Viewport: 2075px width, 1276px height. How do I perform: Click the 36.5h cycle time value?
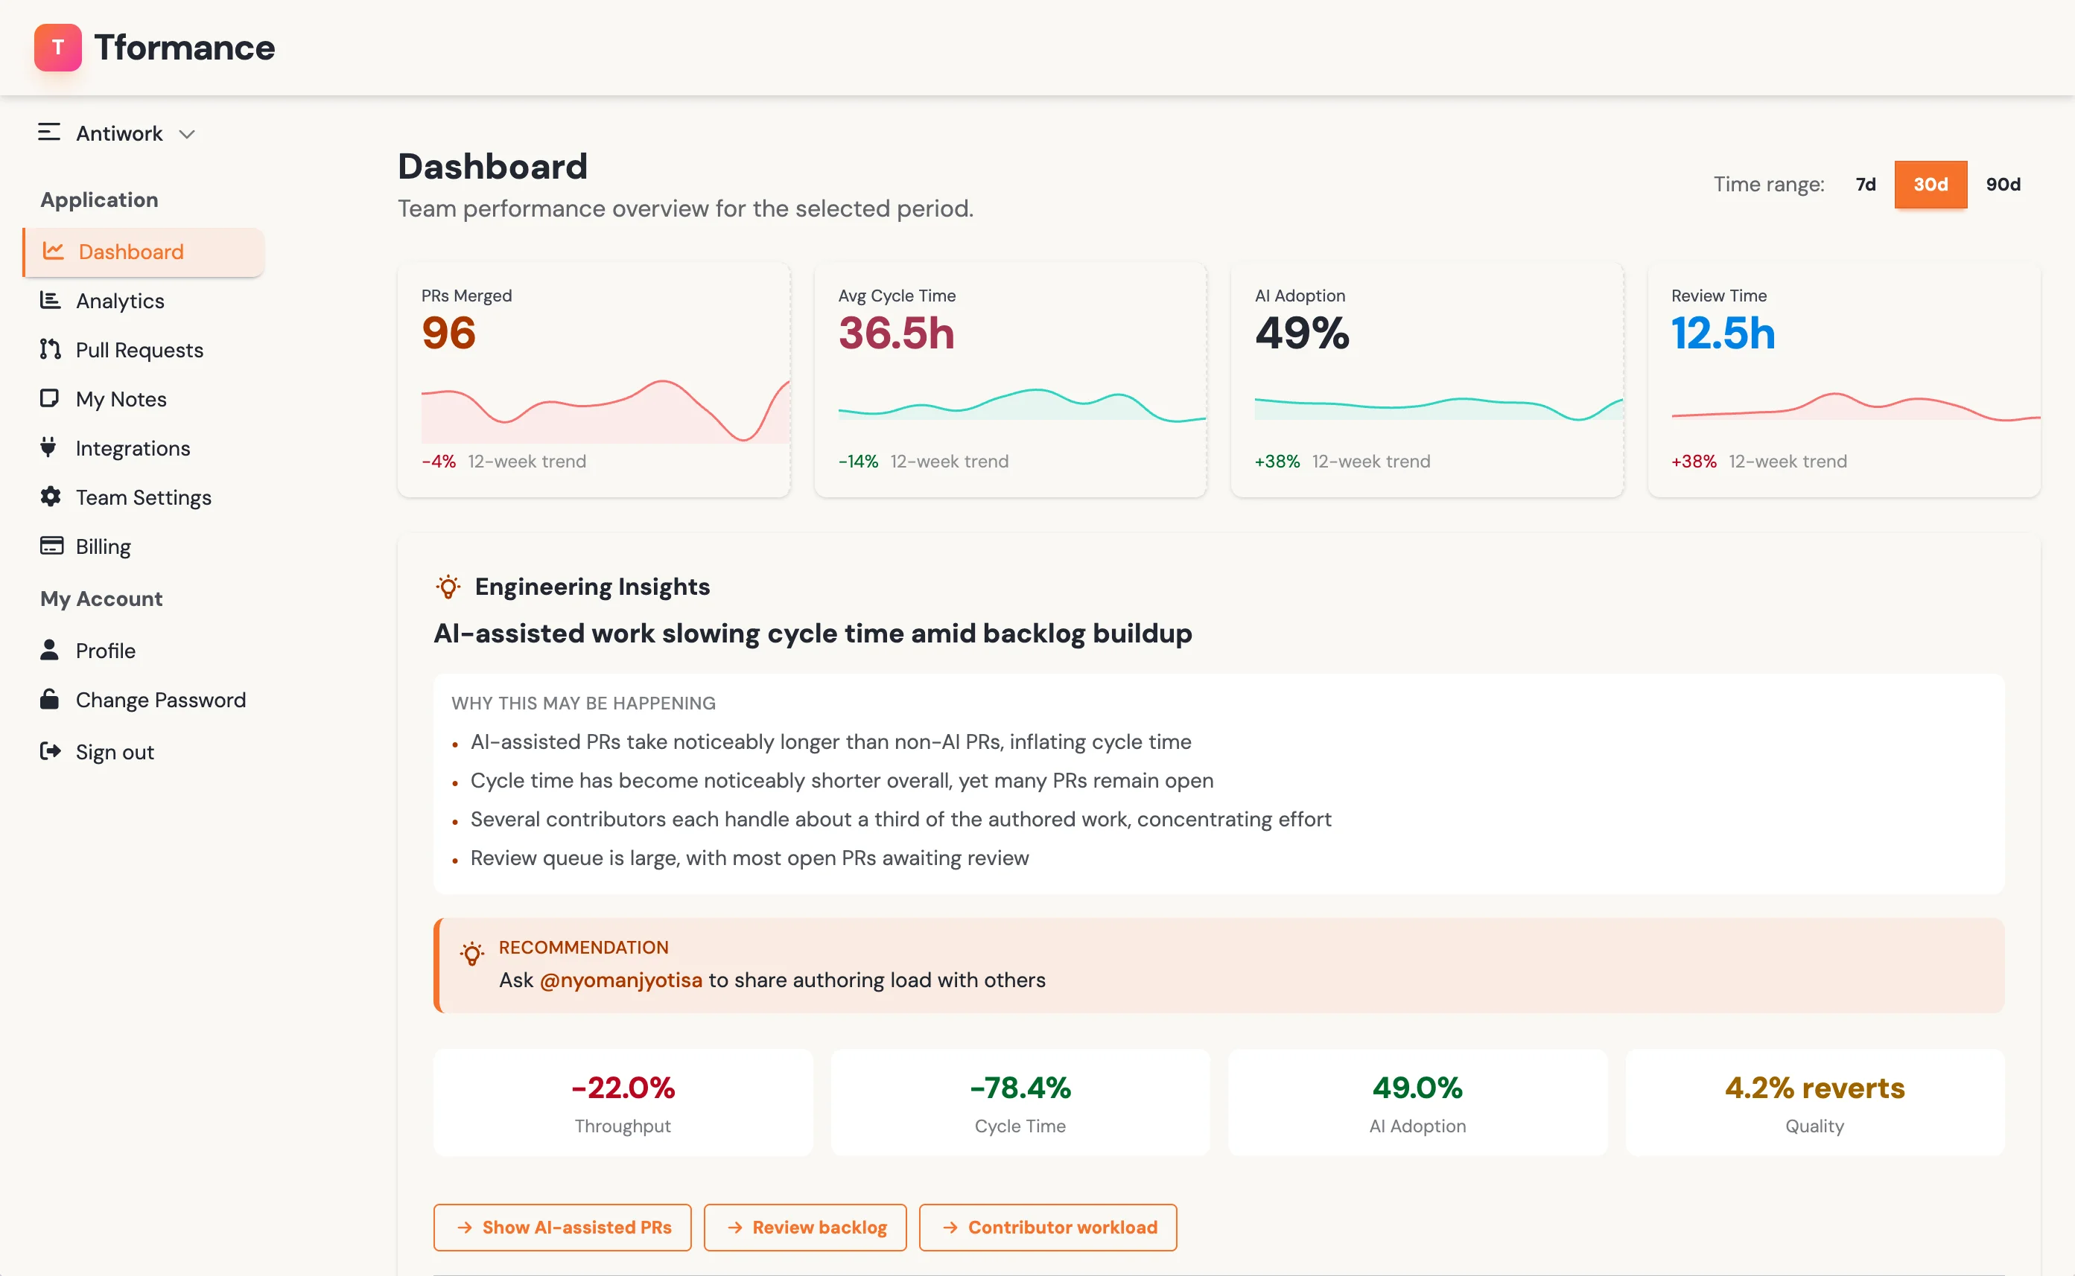tap(896, 333)
